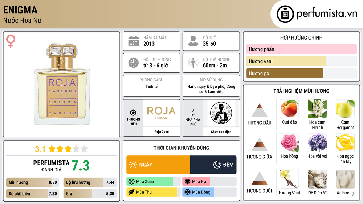Click the Giá 5.30 score bar
Viewport: 363px width, 204px height.
tap(90, 194)
